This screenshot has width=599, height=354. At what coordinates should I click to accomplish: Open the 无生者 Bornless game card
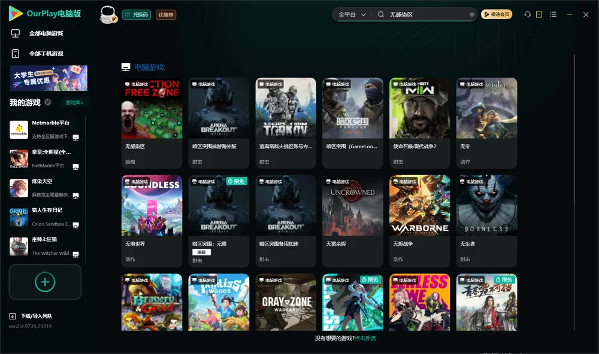(486, 221)
